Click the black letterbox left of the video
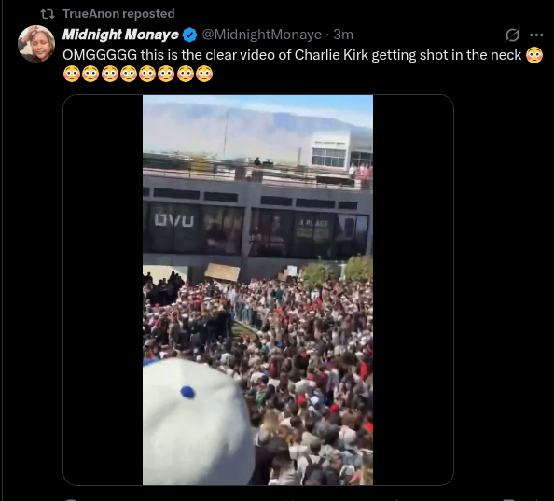Screen dimensions: 554x501 click(103, 290)
